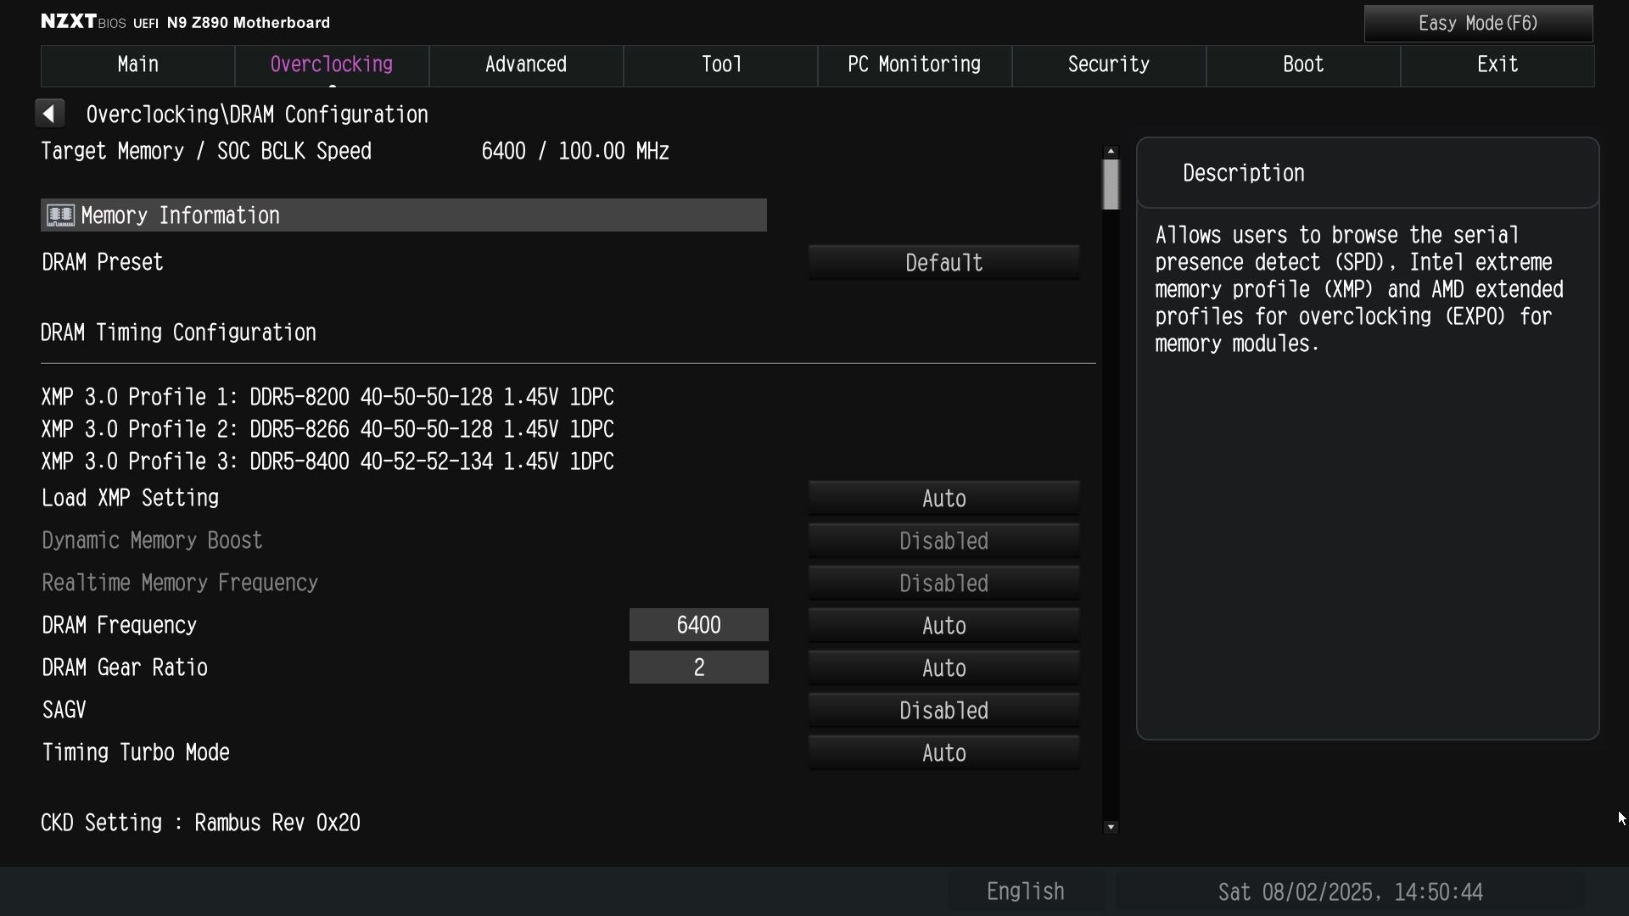This screenshot has height=916, width=1629.
Task: Click Realtime Memory Frequency Disabled option
Action: pyautogui.click(x=943, y=584)
